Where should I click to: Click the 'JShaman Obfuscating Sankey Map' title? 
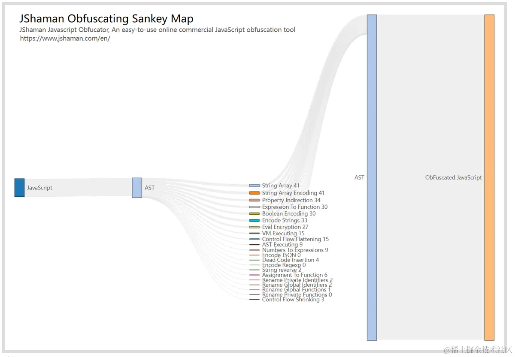(x=106, y=19)
